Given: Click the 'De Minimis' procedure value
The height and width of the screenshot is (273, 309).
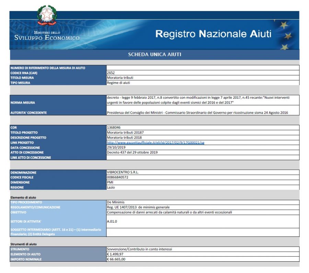Looking at the screenshot, I should pos(116,202).
